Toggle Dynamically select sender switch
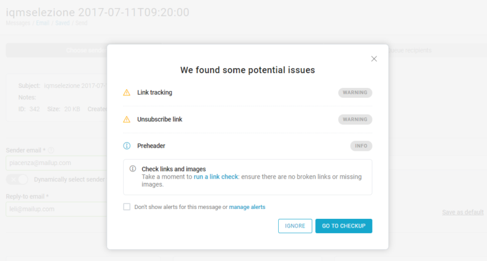Image resolution: width=487 pixels, height=261 pixels. point(17,179)
